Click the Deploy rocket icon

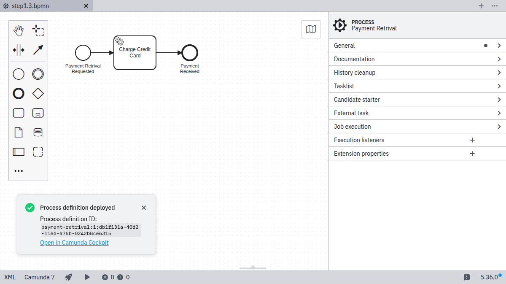tap(69, 277)
